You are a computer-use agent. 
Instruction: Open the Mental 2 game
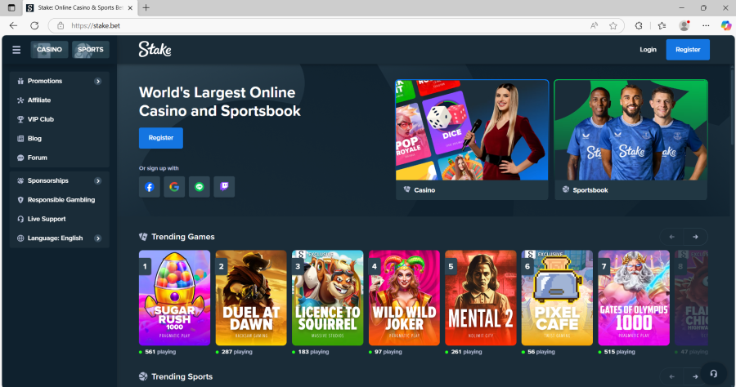coord(481,298)
